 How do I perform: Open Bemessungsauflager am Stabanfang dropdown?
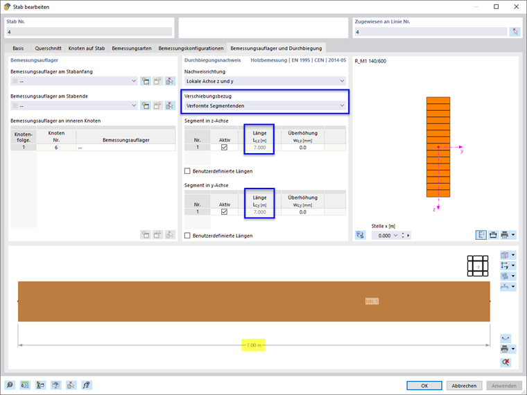point(74,81)
